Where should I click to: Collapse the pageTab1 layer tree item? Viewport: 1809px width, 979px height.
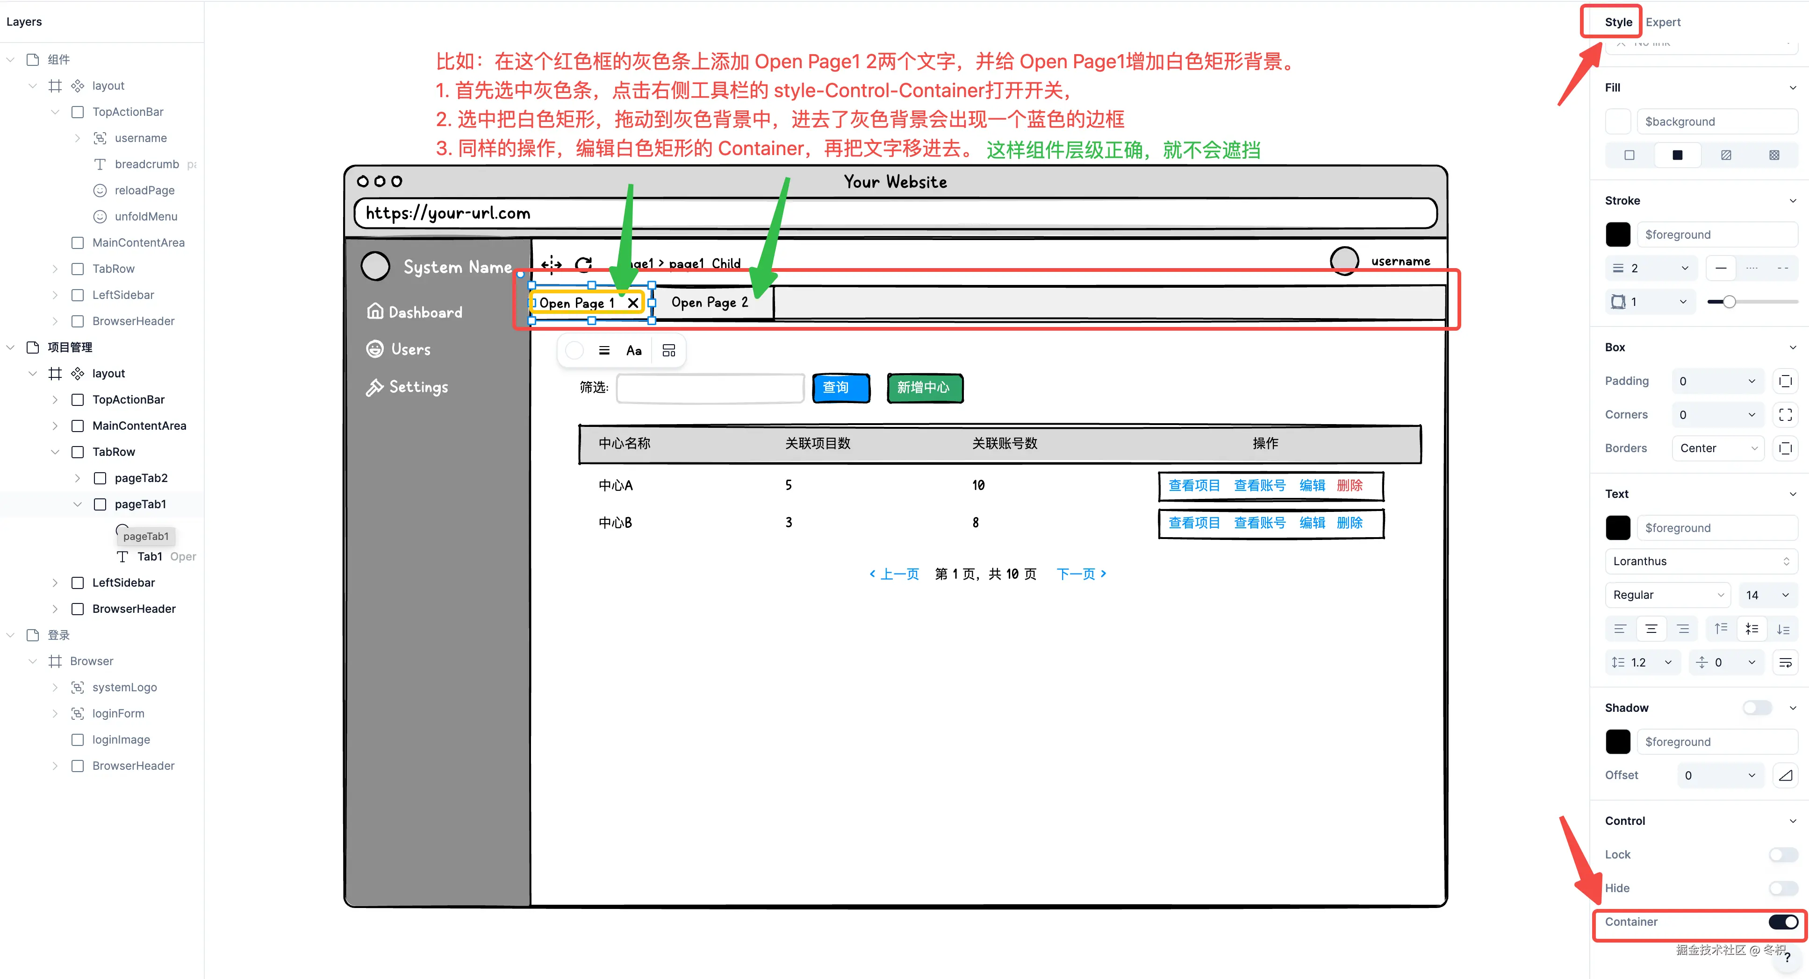pyautogui.click(x=77, y=504)
